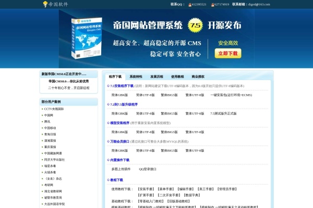Open the 系统特性 tab
The image size is (313, 208).
click(136, 76)
